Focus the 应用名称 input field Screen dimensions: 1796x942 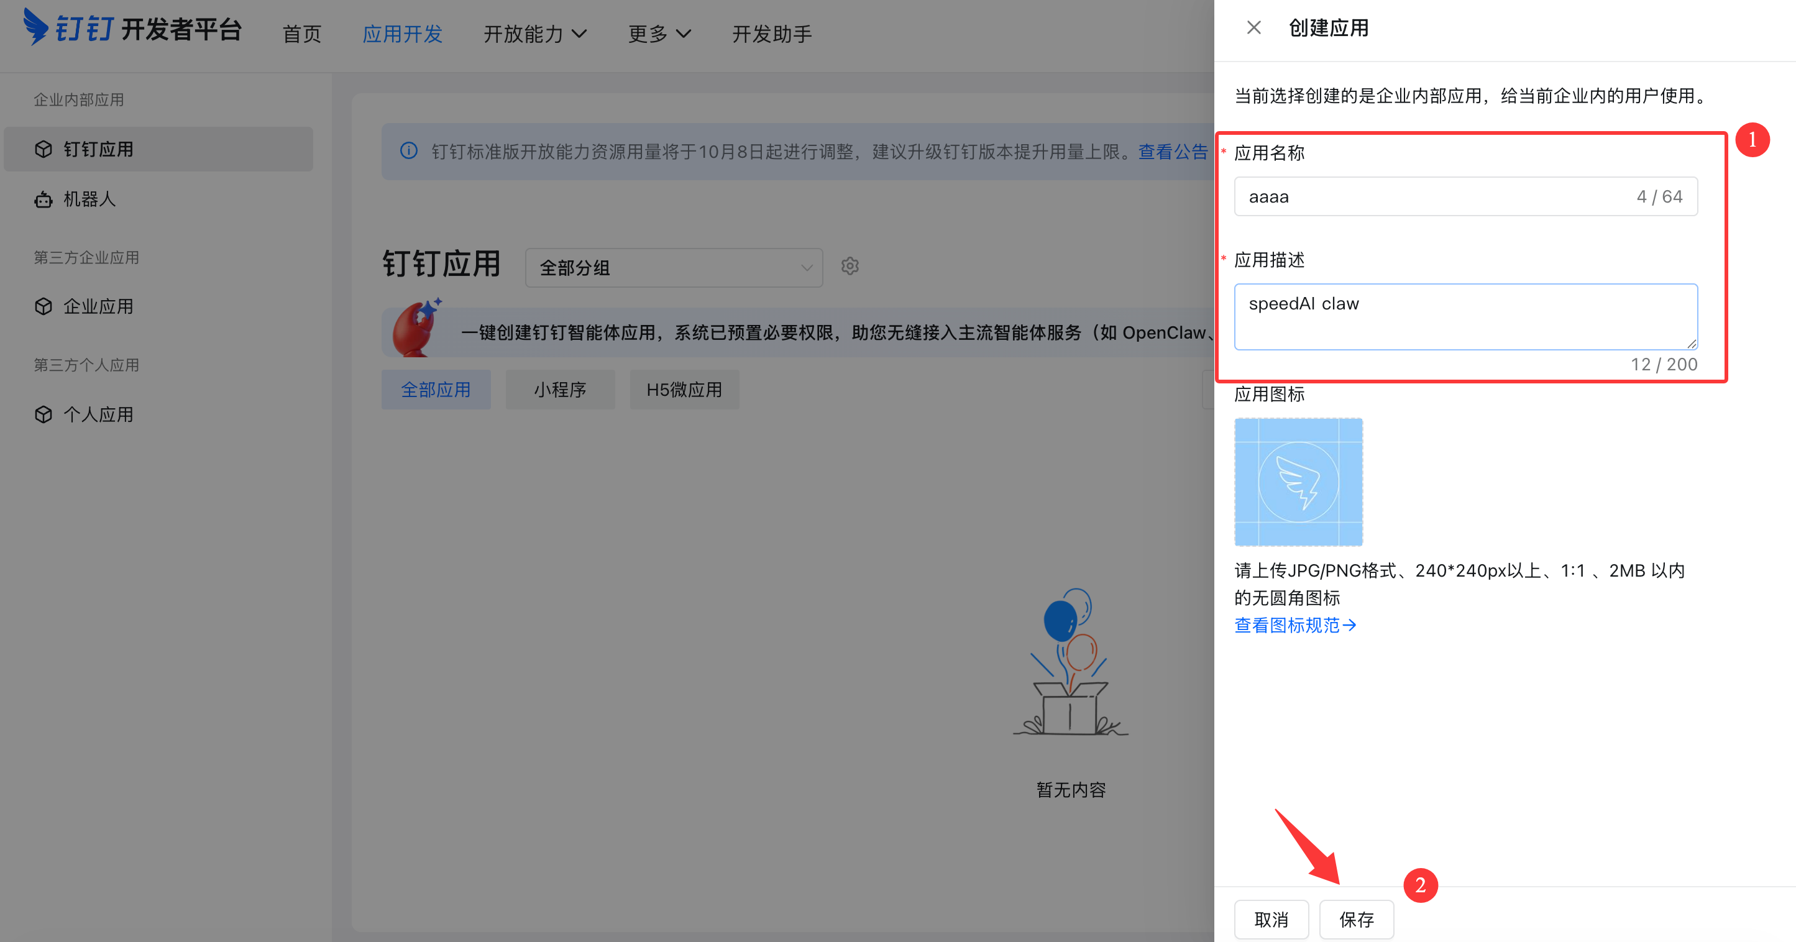pos(1465,196)
